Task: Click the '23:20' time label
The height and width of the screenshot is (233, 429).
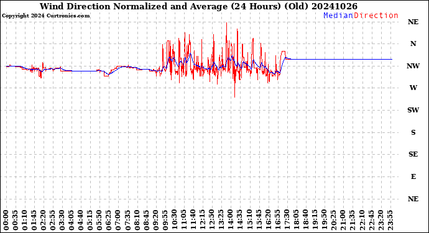Action: (381, 220)
